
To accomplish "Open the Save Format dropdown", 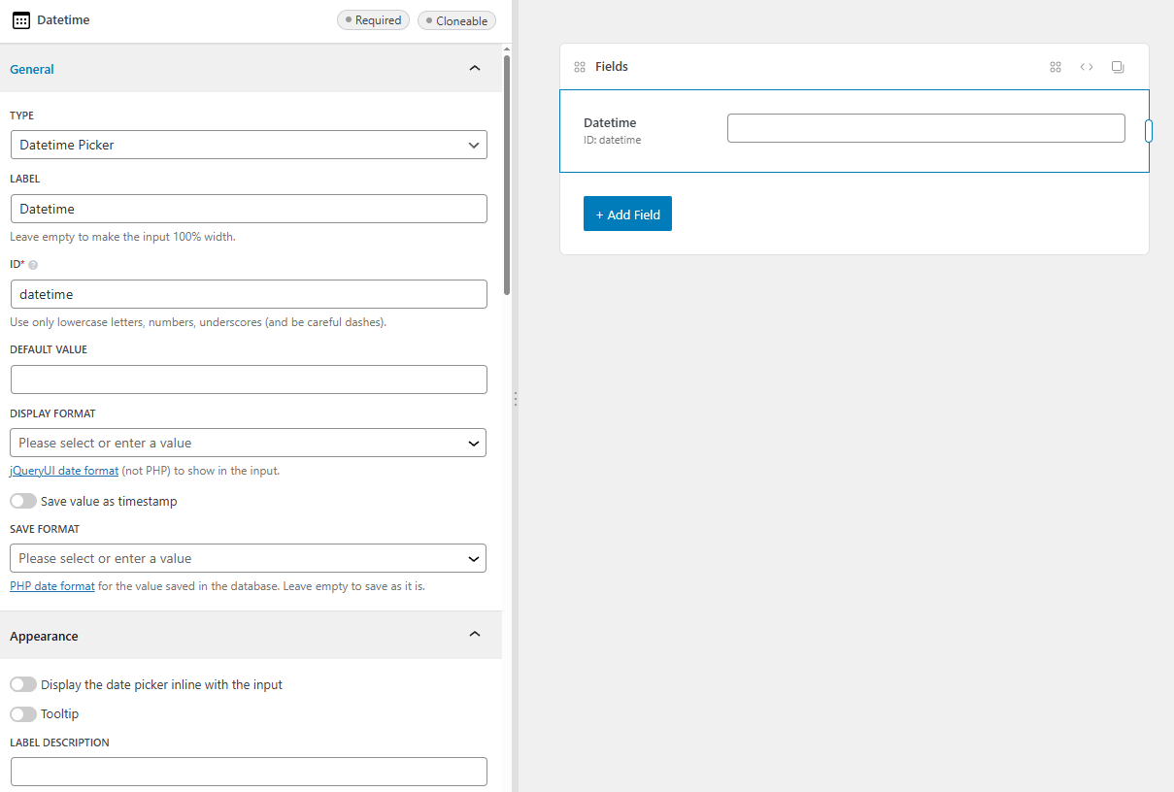I will (248, 558).
